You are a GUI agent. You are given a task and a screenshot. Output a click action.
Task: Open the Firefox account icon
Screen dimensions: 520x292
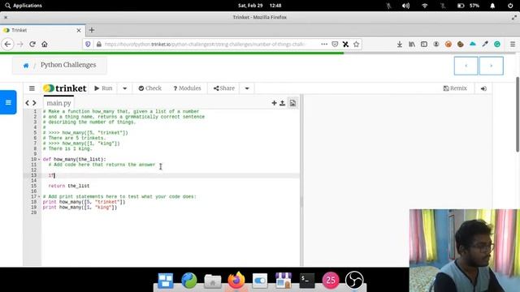tap(436, 44)
